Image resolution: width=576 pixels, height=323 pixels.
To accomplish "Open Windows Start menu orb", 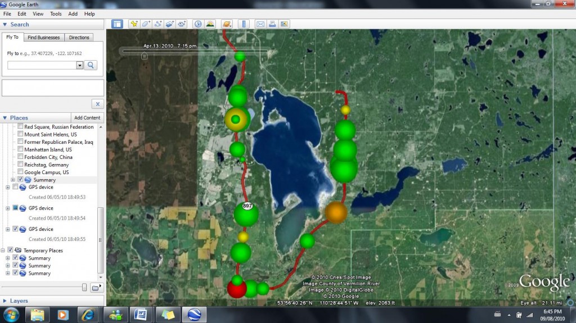I will tap(11, 315).
